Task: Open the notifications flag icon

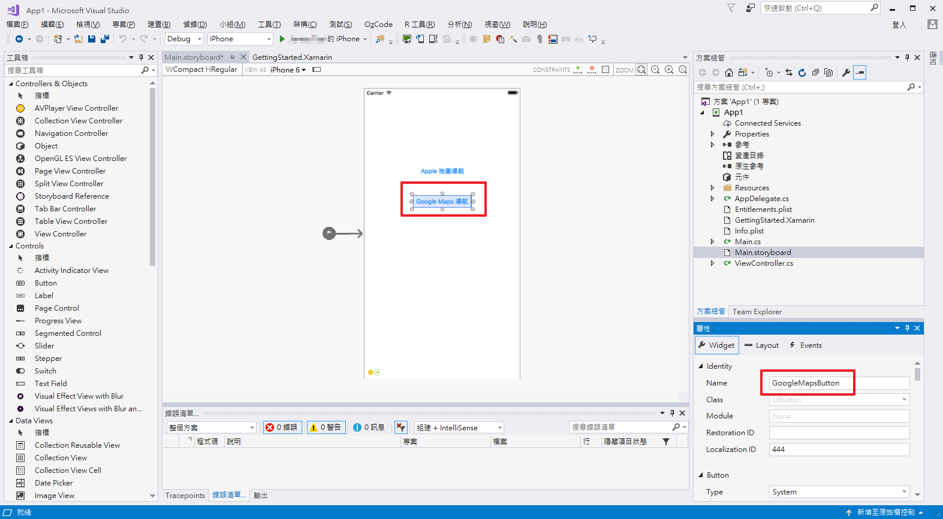Action: point(731,8)
